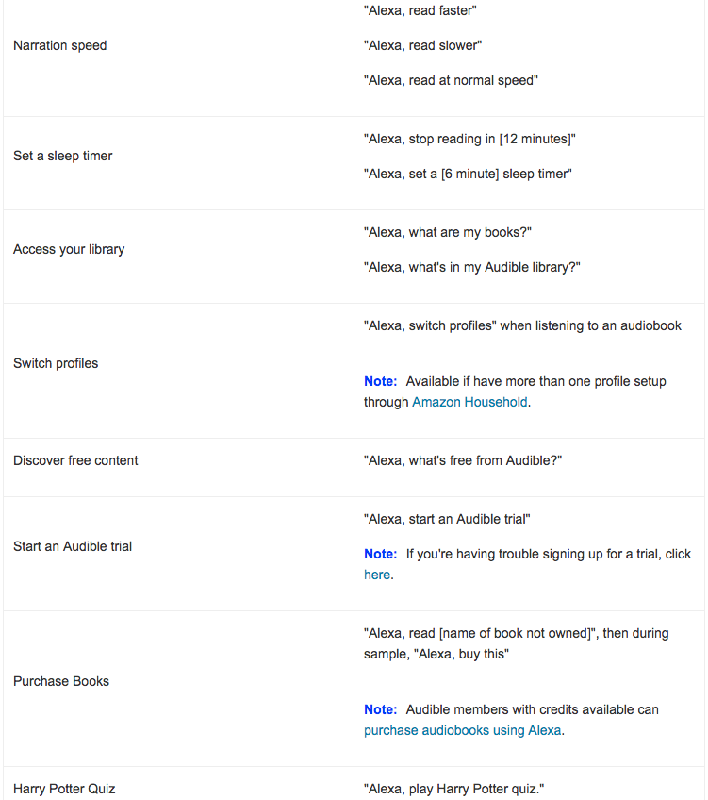
Task: Click the 'Start an Audible trial' label
Action: click(73, 546)
